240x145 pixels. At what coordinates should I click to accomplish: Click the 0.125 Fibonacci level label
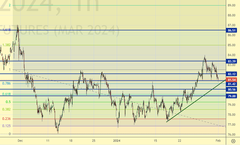[6, 126]
